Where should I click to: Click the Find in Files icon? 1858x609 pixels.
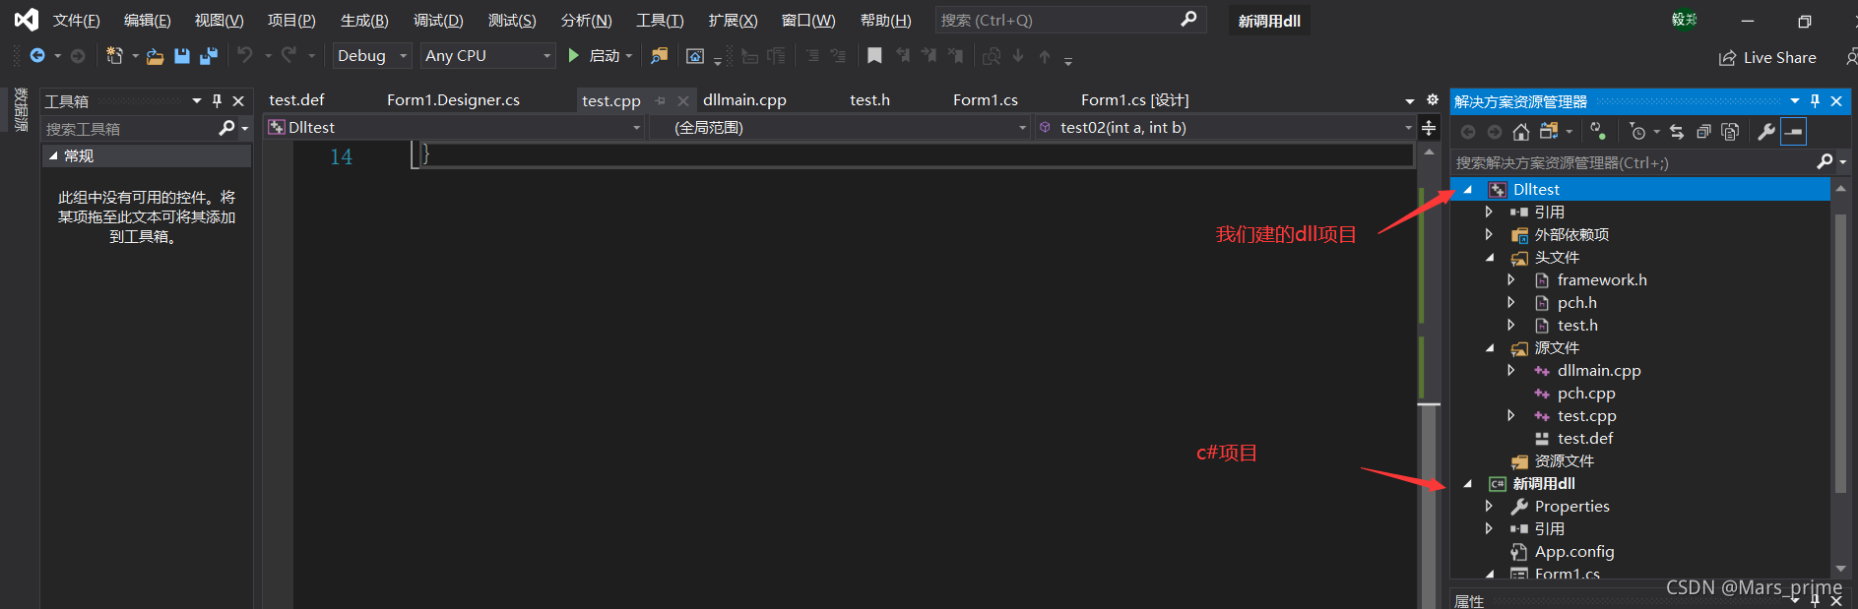[x=659, y=56]
